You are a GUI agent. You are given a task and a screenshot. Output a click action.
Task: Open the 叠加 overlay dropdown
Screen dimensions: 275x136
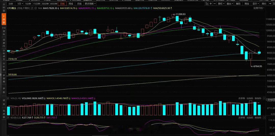pos(230,4)
